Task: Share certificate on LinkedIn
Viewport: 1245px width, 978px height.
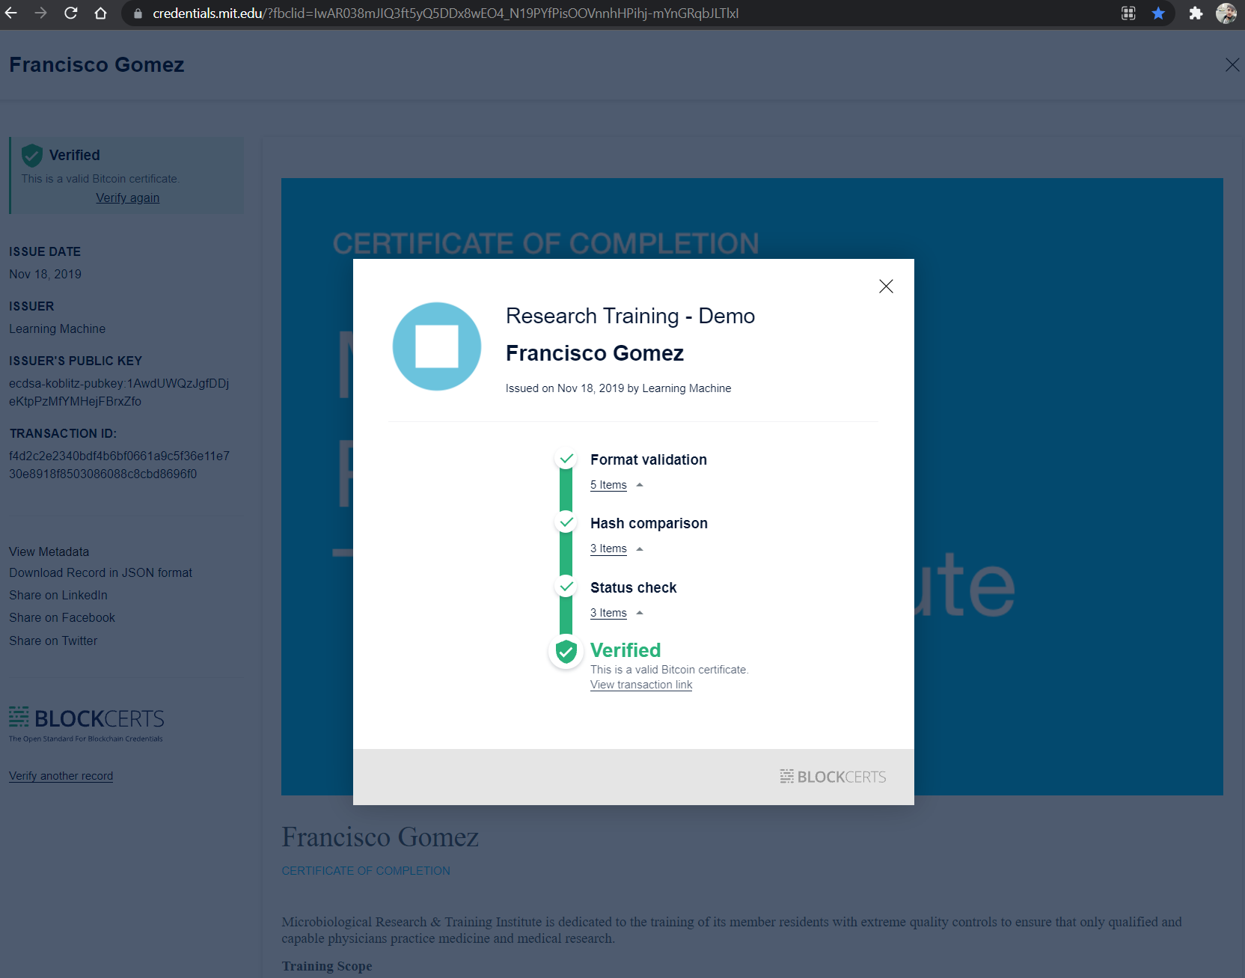Action: pos(58,595)
